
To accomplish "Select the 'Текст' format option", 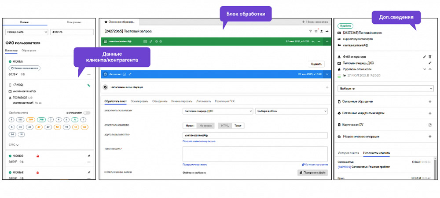I will pyautogui.click(x=238, y=126).
